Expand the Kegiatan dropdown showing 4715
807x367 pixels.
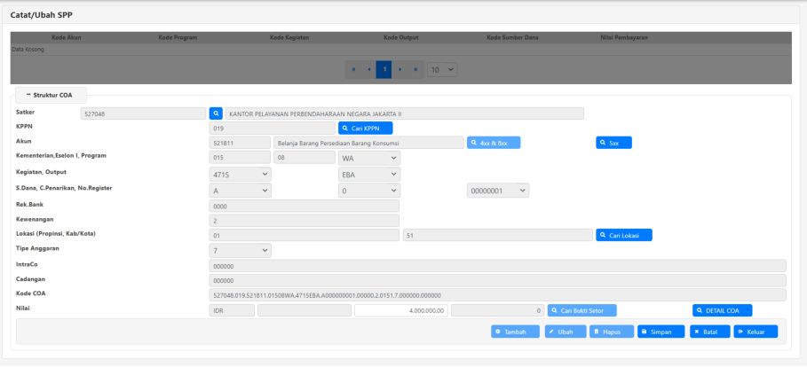241,174
